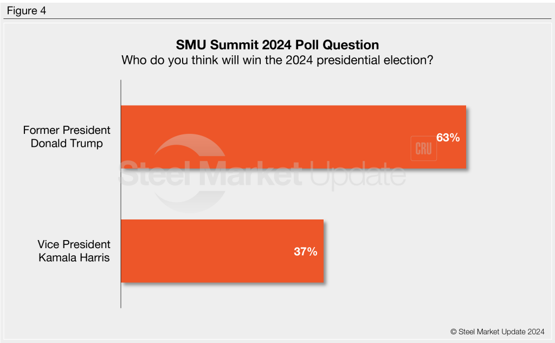Click the "Figure 4" caption

point(27,11)
